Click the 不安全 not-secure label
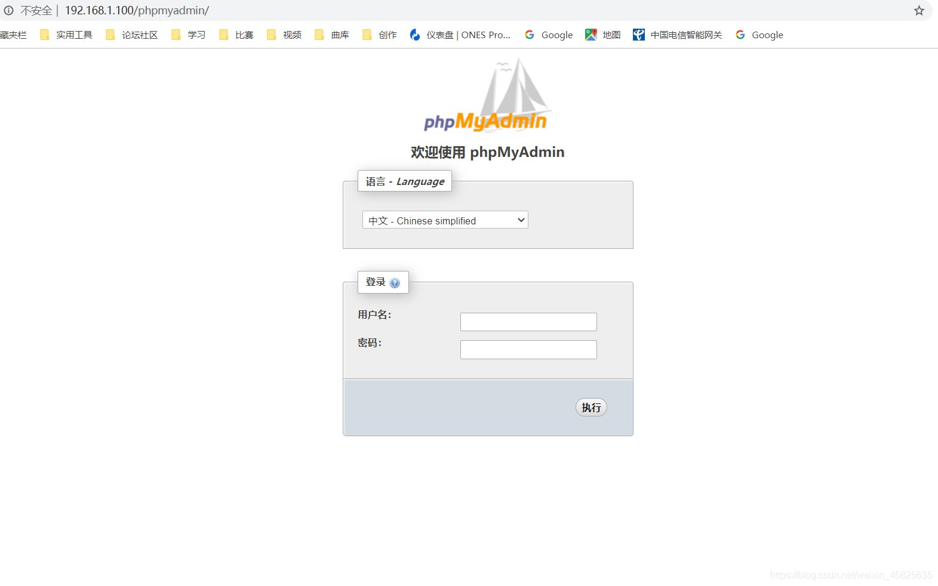The image size is (938, 586). [x=36, y=10]
